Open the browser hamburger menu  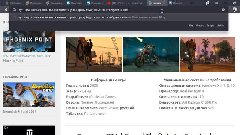coord(216,3)
